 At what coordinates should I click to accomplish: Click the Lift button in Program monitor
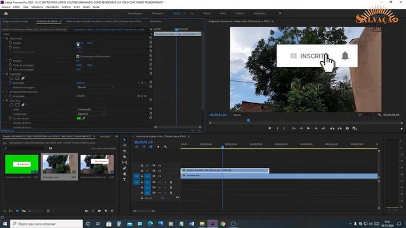coord(332,128)
